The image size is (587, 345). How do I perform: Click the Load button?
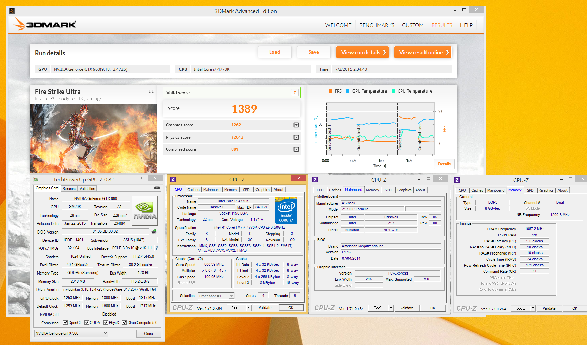coord(274,52)
